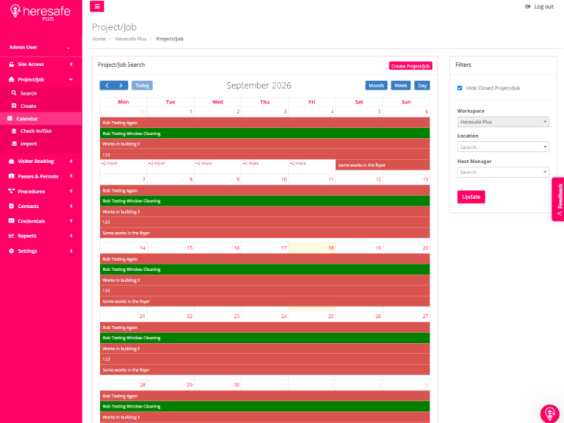This screenshot has height=423, width=564.
Task: Expand Contacts submenu chevron
Action: coord(71,206)
